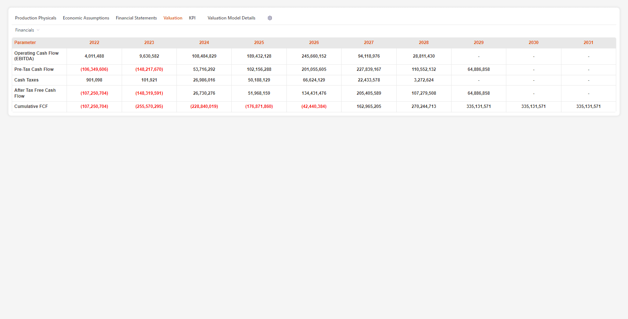
Task: Select the Operating Cash Flow (EBITDA) row label
Action: [36, 56]
